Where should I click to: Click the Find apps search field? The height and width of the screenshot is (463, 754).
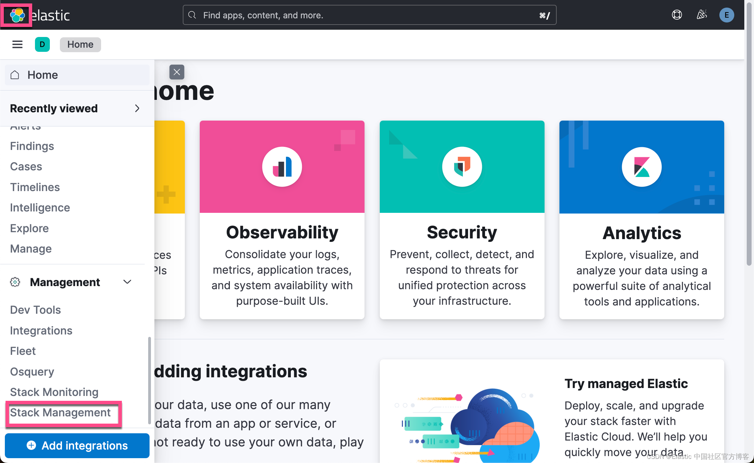click(x=369, y=15)
